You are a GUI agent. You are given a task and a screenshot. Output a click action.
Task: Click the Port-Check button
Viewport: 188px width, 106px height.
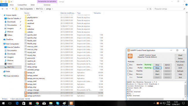180,62
